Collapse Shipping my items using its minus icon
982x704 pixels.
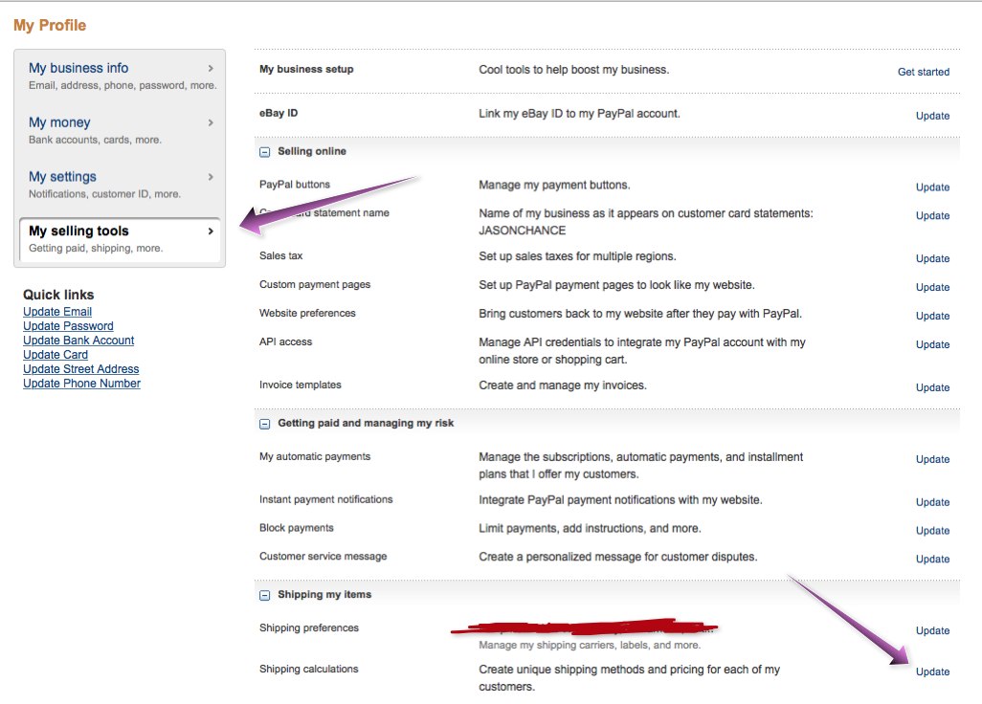pyautogui.click(x=265, y=596)
